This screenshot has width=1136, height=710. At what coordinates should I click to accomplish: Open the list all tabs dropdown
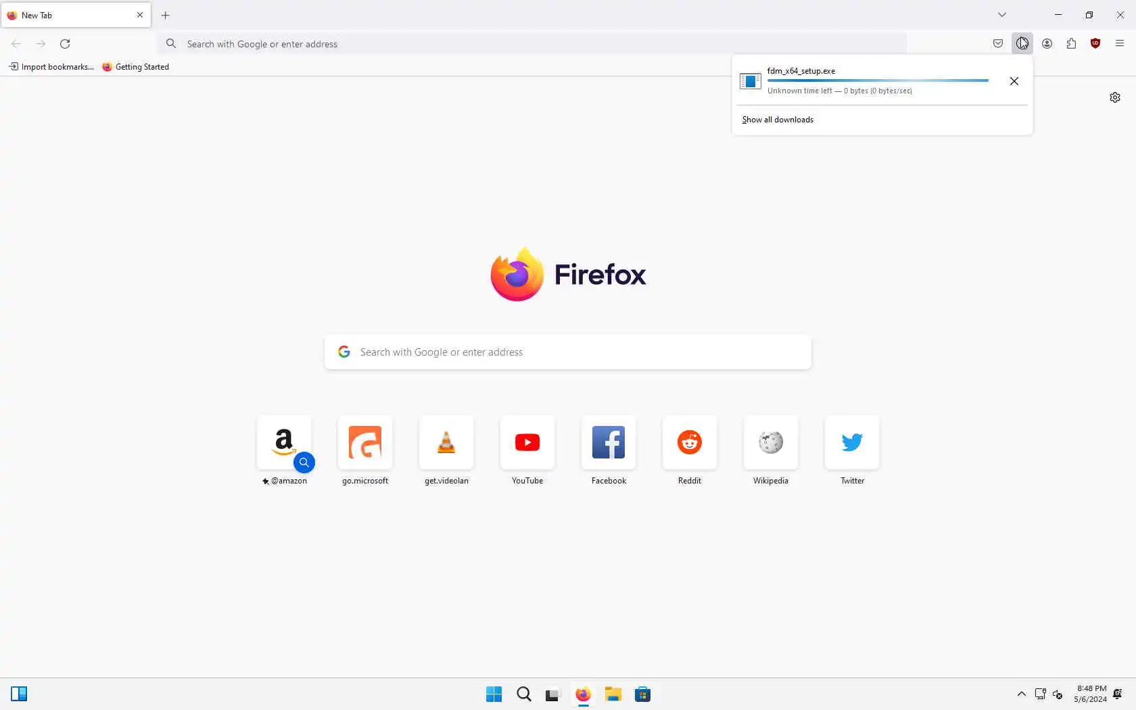(1002, 15)
